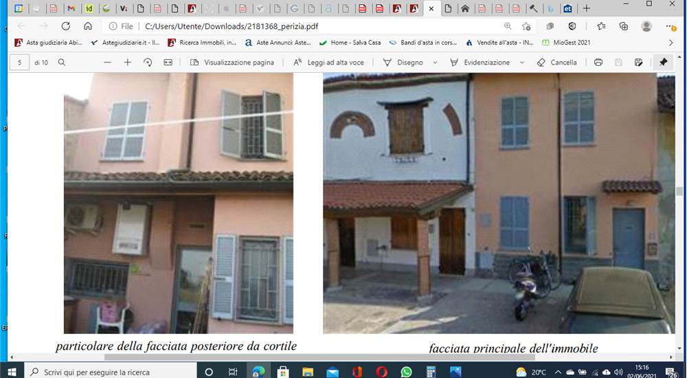This screenshot has height=378, width=687.
Task: Select the Cancella eraser tool
Action: (557, 63)
